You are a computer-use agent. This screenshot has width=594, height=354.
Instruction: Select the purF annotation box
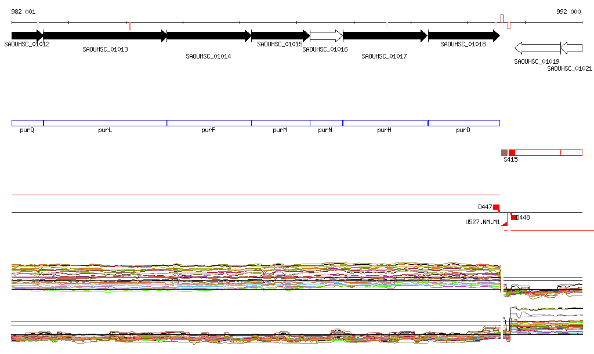tap(209, 123)
